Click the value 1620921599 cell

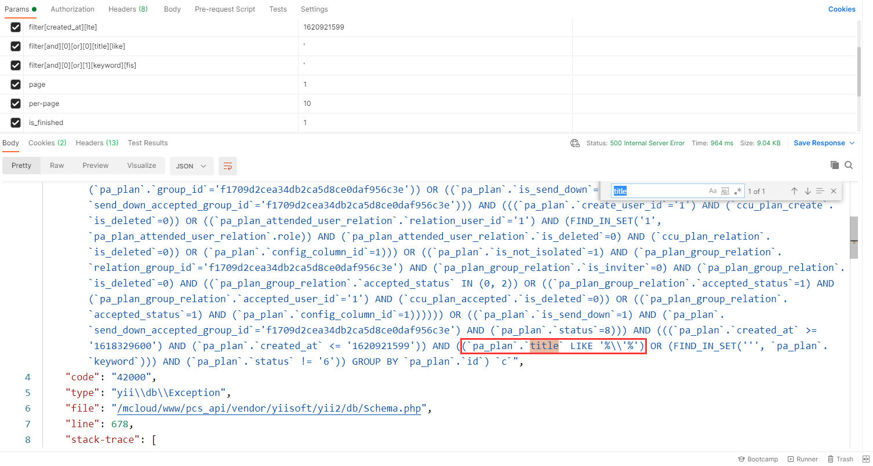pos(435,27)
